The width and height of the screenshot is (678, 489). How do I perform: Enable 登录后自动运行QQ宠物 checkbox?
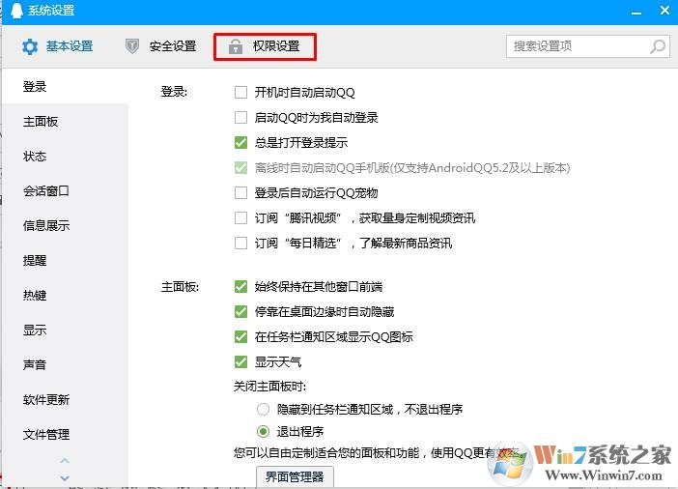click(240, 192)
